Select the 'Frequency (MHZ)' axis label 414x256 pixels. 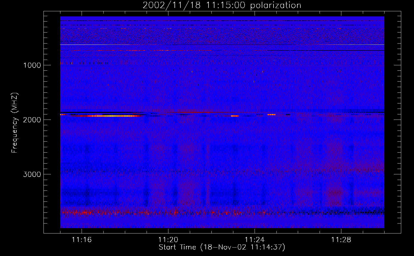[15, 123]
